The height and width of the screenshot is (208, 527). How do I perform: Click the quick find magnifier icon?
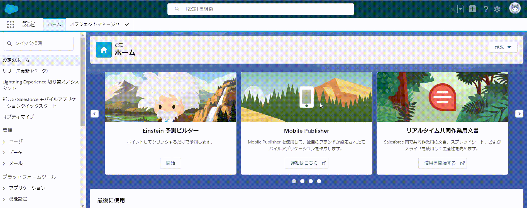coord(9,43)
